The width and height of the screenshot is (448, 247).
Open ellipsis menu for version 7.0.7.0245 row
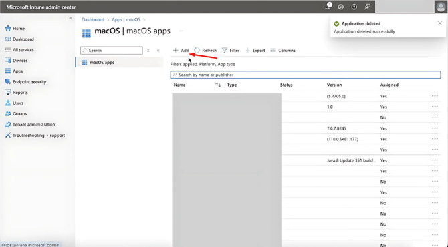tap(435, 128)
